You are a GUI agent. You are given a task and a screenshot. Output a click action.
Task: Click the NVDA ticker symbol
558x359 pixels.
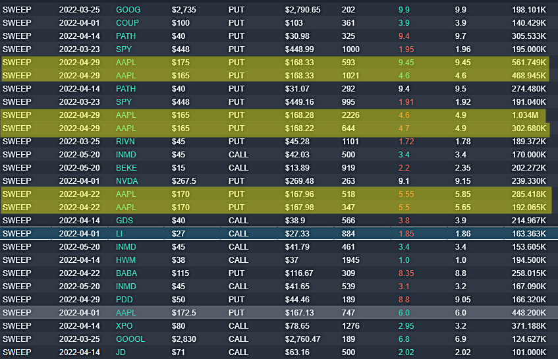[126, 180]
